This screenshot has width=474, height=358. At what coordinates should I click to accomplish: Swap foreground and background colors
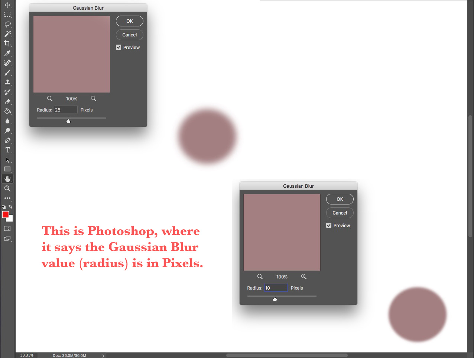coord(10,207)
